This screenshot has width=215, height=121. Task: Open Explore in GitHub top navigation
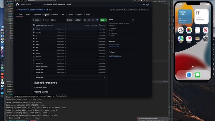(69, 5)
